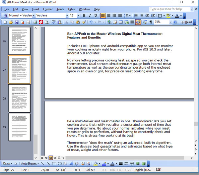Open the Font size dropdown arrow

click(x=78, y=16)
